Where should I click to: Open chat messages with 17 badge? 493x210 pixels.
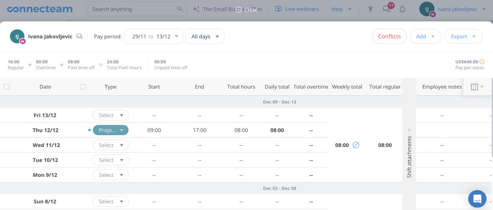click(387, 9)
